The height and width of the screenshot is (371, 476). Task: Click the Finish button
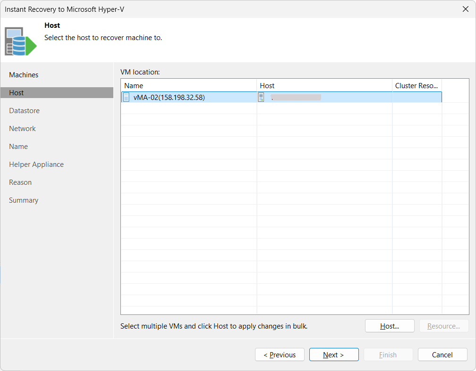(388, 355)
